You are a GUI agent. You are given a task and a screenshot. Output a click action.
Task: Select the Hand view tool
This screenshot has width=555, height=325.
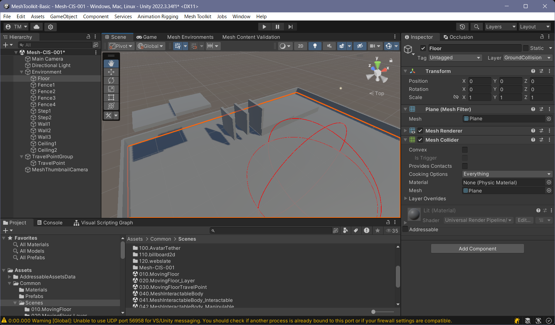click(x=111, y=64)
